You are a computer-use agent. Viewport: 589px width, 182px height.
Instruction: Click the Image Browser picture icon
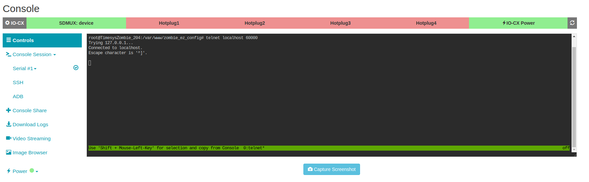pyautogui.click(x=9, y=152)
